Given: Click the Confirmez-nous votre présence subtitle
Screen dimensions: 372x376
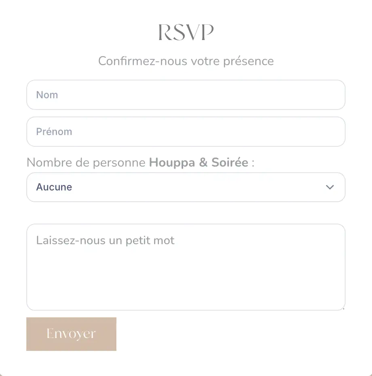Looking at the screenshot, I should point(186,61).
